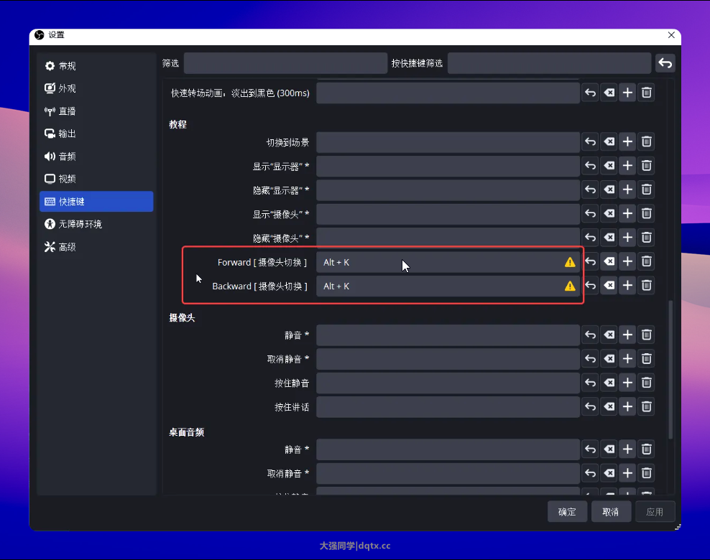The image size is (710, 560).
Task: Revert the Forward 摄像头切换 hotkey
Action: click(590, 262)
